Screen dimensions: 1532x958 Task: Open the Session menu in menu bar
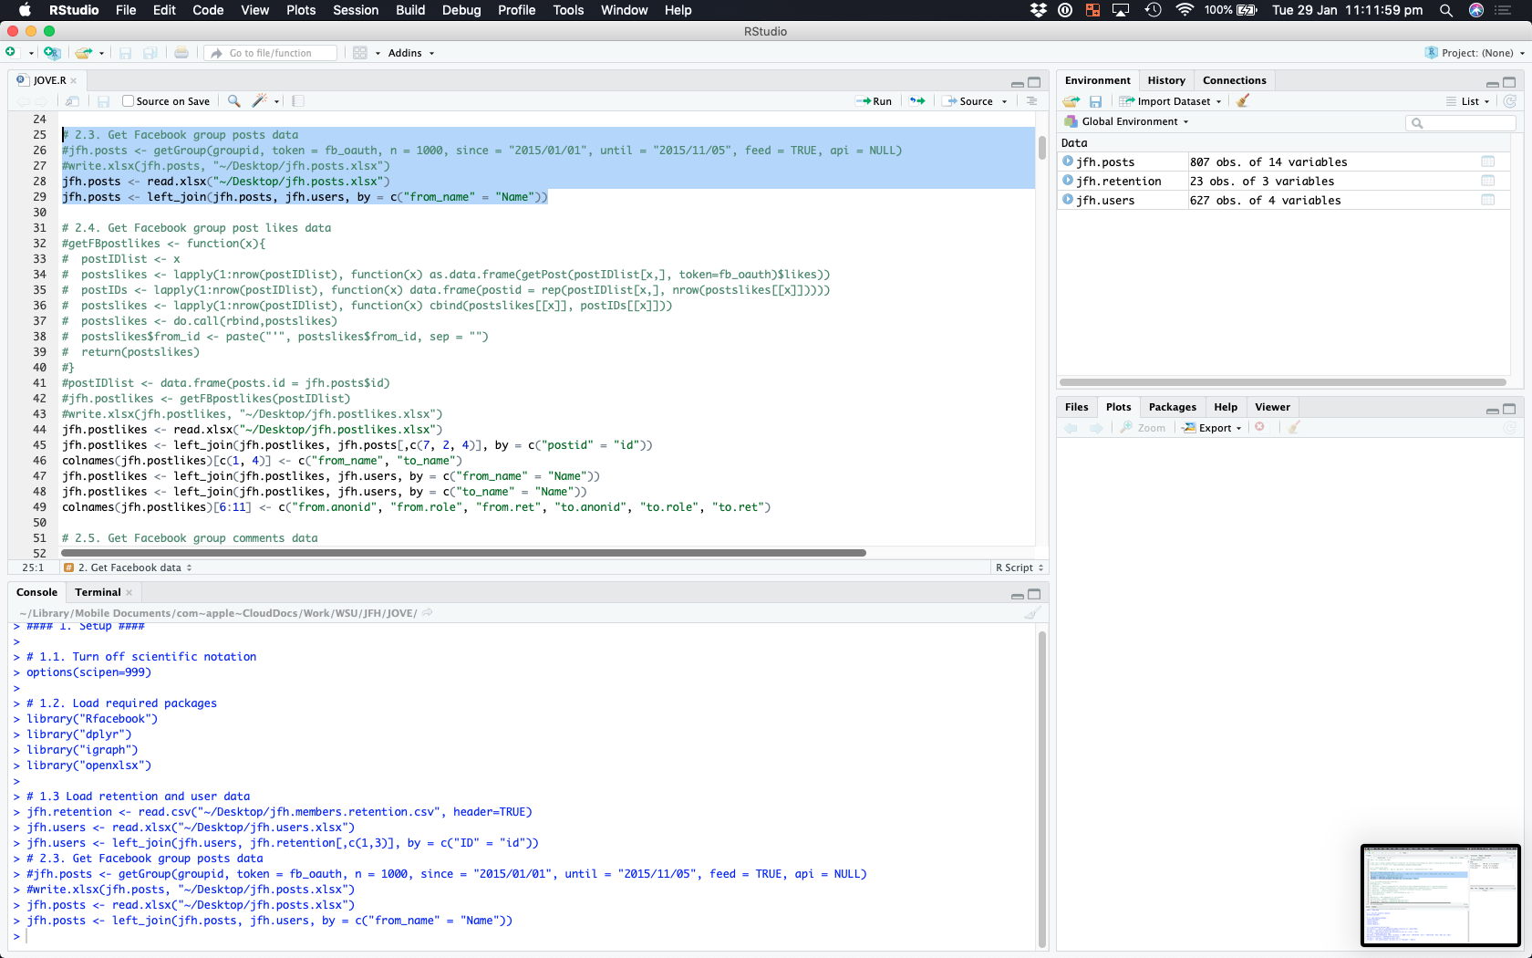coord(355,10)
